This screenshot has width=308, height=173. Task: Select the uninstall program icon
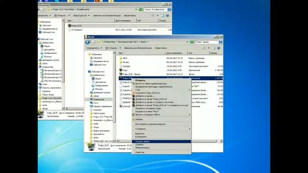click(121, 106)
